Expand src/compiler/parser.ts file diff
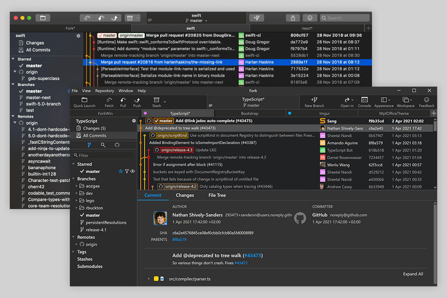The height and width of the screenshot is (298, 447). 149,278
